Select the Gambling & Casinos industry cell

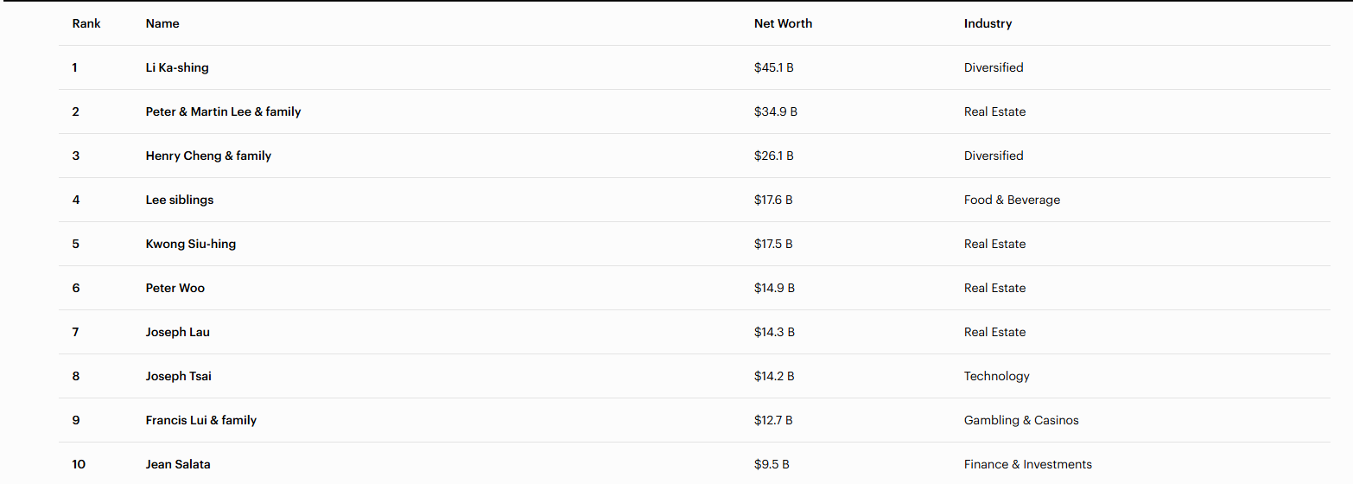(1021, 420)
